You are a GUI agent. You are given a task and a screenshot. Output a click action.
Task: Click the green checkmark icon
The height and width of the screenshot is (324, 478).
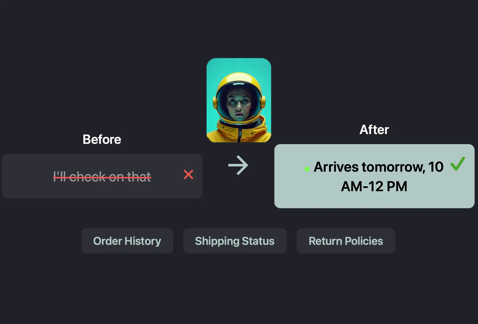458,164
